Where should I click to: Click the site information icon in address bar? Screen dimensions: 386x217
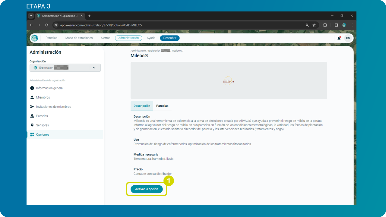click(x=56, y=25)
